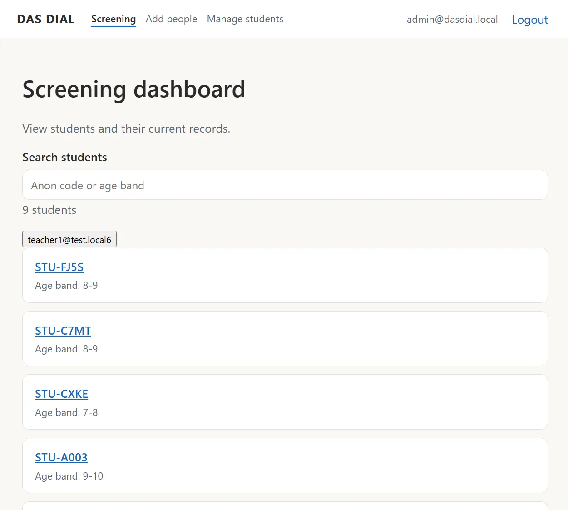The width and height of the screenshot is (568, 510).
Task: Go to Manage students
Action: click(x=245, y=19)
